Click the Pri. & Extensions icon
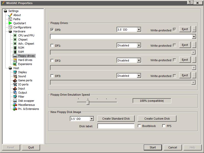This screenshot has height=153, width=204. tap(15, 109)
